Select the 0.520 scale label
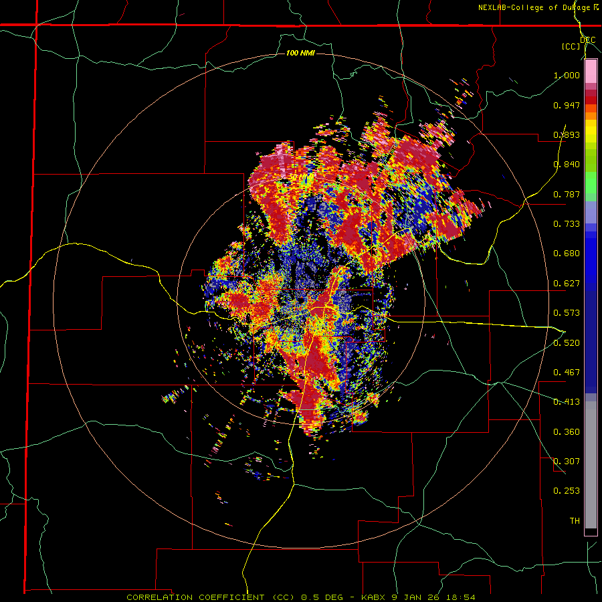The height and width of the screenshot is (602, 602). coord(567,343)
